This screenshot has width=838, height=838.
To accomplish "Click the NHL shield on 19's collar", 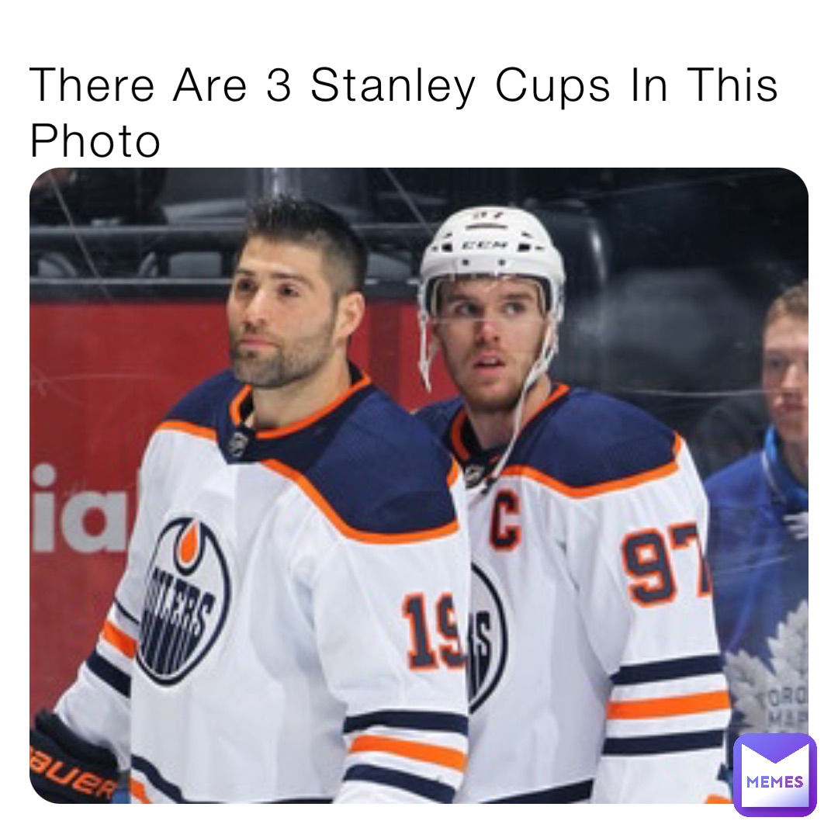I will (238, 443).
